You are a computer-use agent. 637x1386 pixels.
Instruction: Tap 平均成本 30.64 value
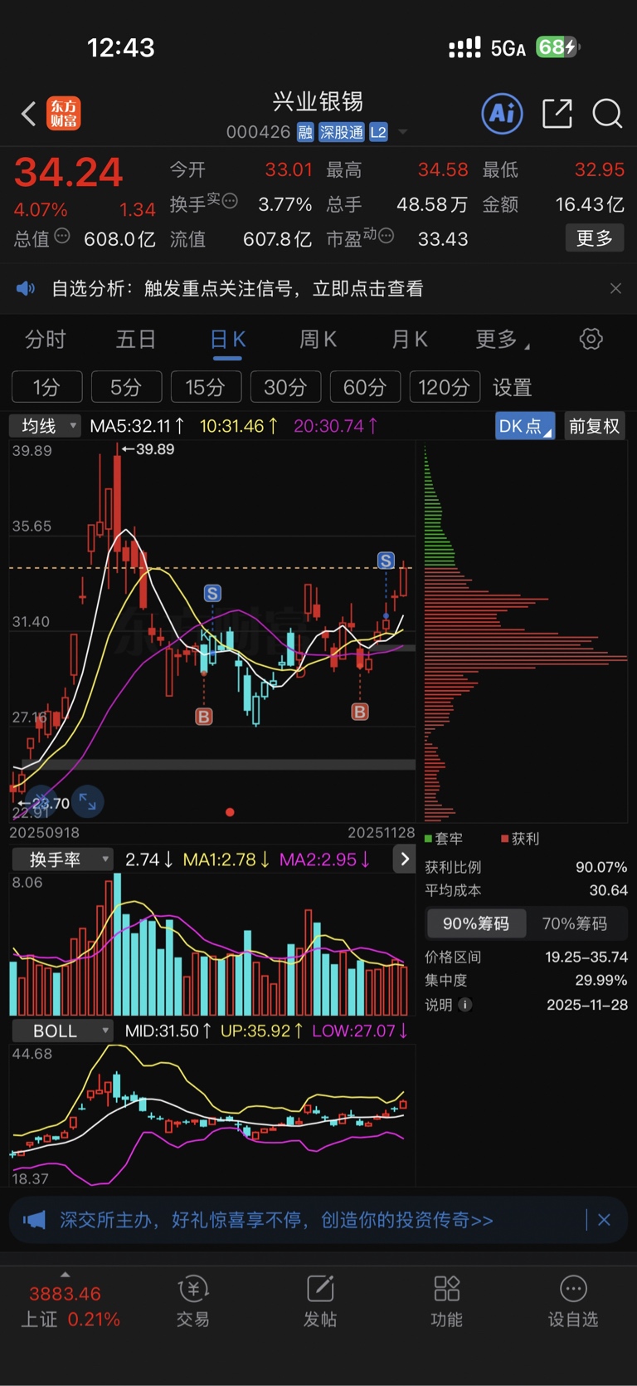click(x=609, y=890)
